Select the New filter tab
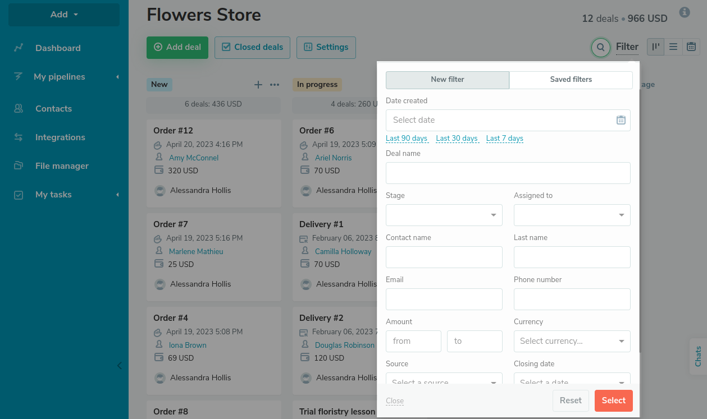 (x=448, y=80)
